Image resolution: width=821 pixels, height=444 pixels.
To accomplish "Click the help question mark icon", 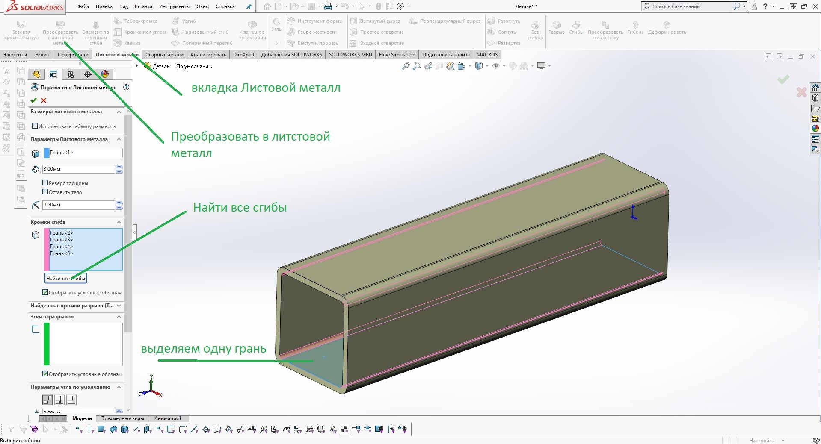I will point(126,87).
